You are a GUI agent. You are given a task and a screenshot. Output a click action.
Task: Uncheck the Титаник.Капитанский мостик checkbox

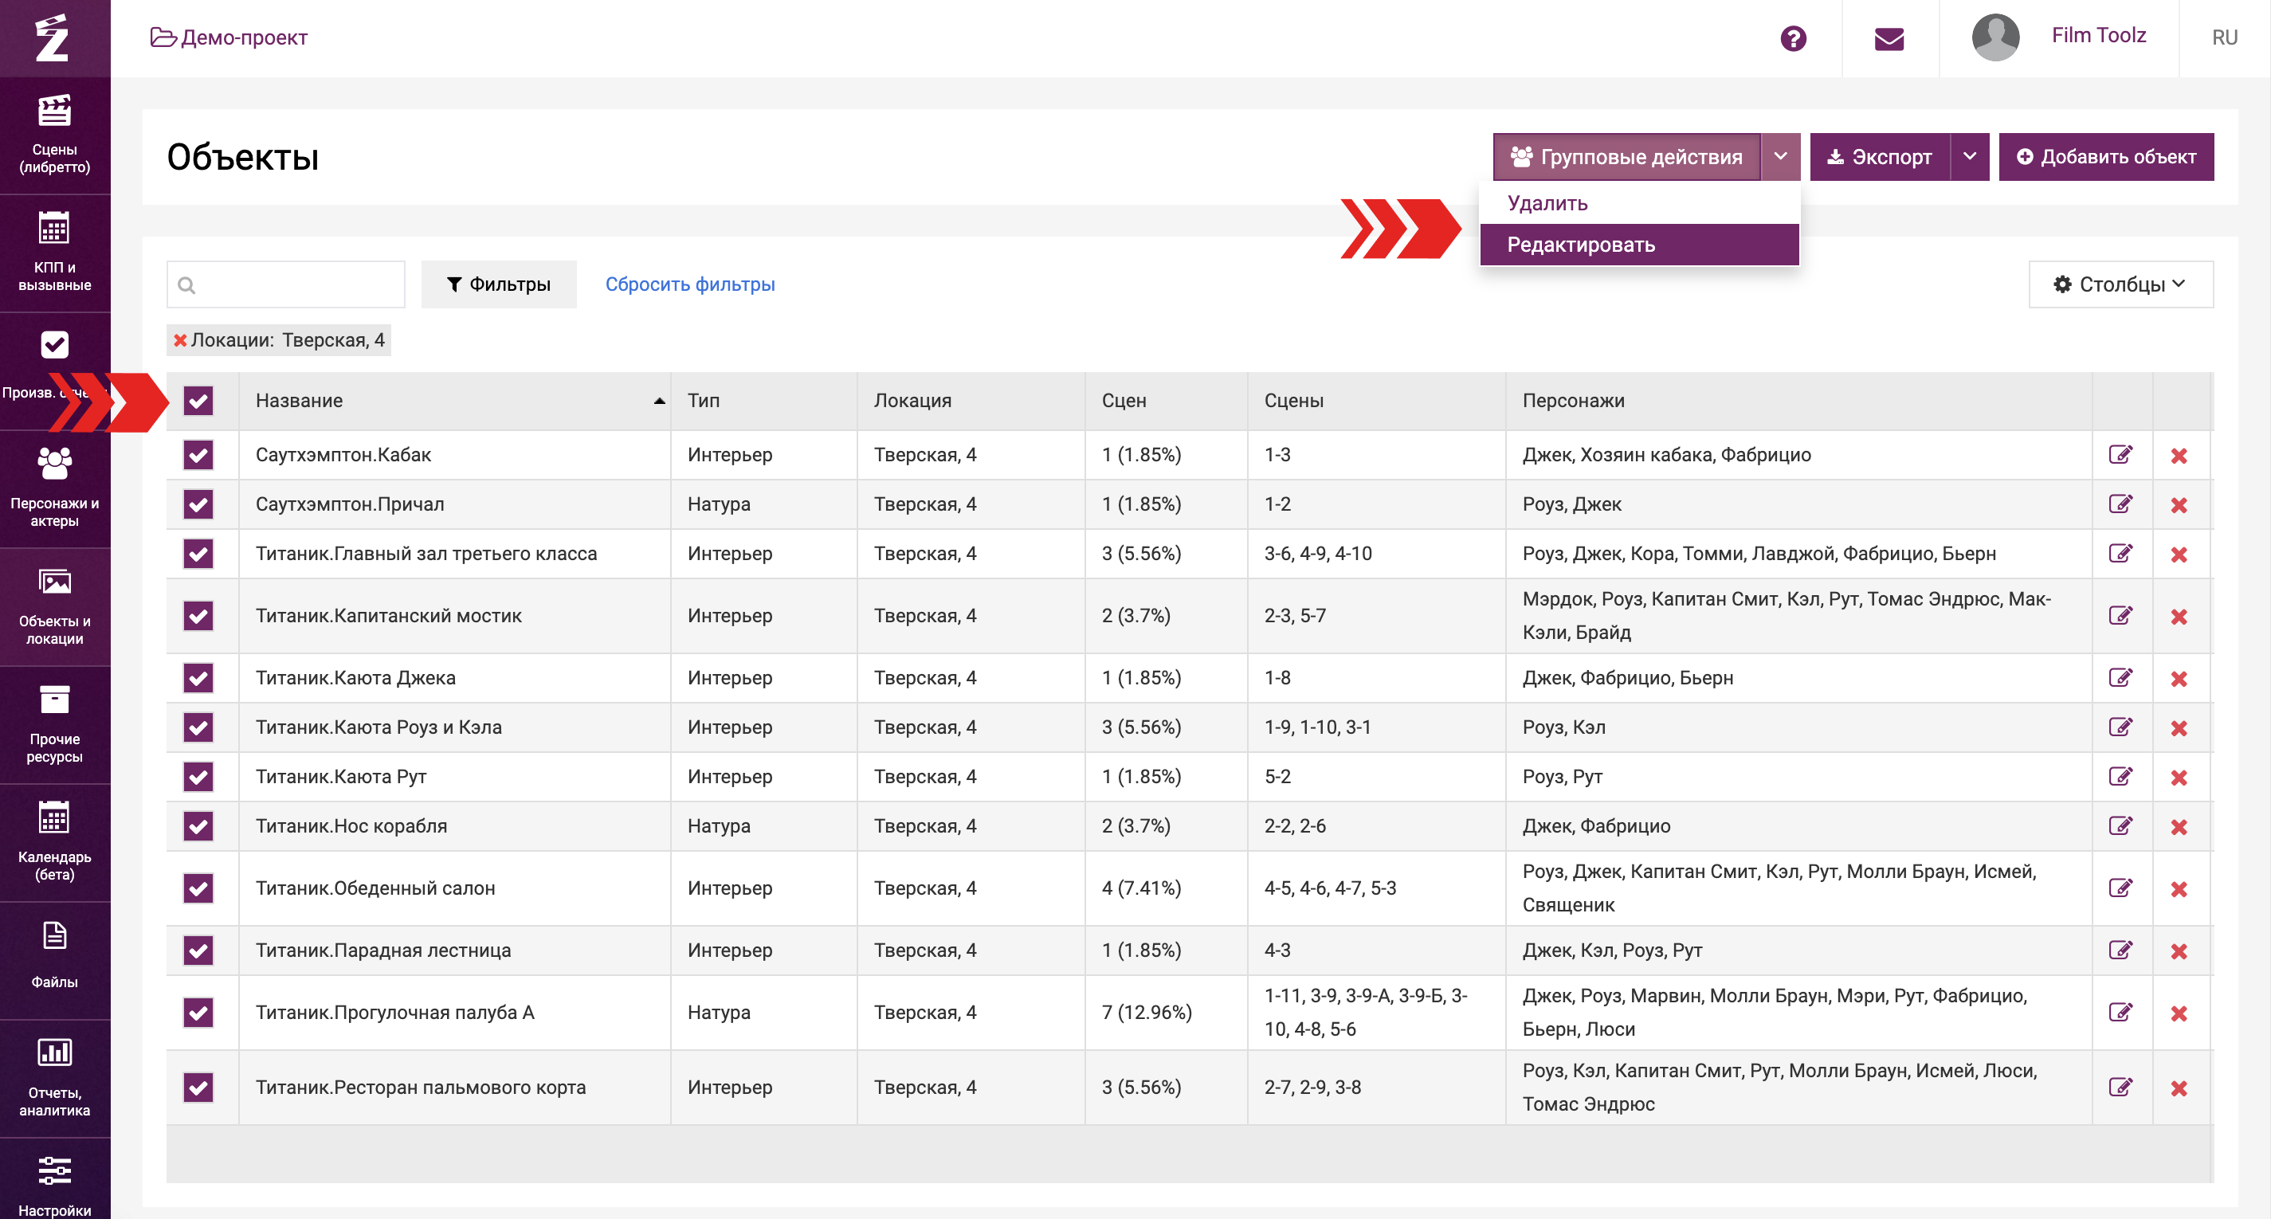point(198,615)
